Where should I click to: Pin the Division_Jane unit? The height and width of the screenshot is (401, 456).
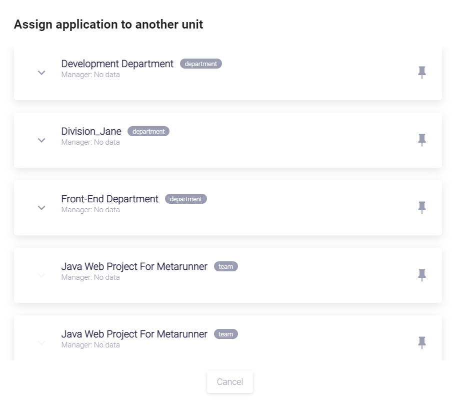[421, 140]
